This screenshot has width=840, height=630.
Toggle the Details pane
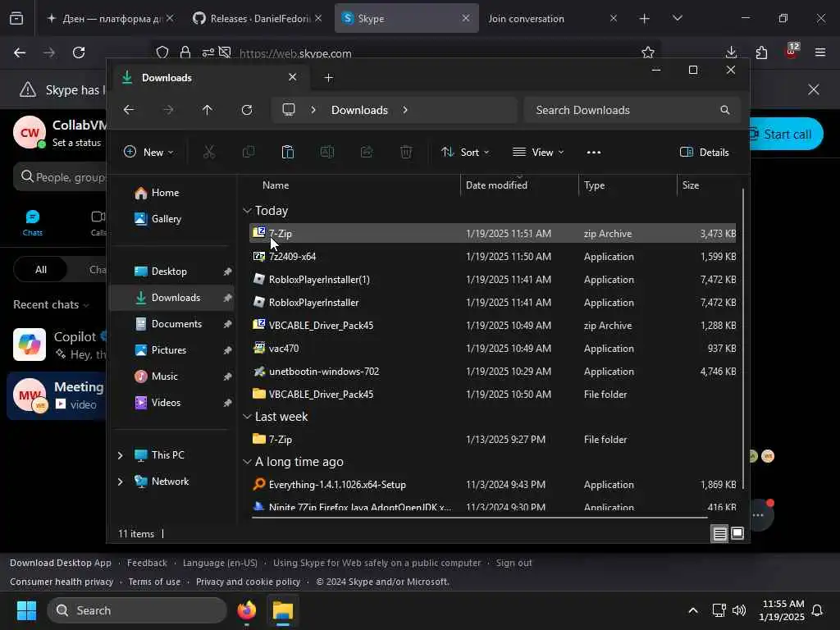pyautogui.click(x=704, y=152)
